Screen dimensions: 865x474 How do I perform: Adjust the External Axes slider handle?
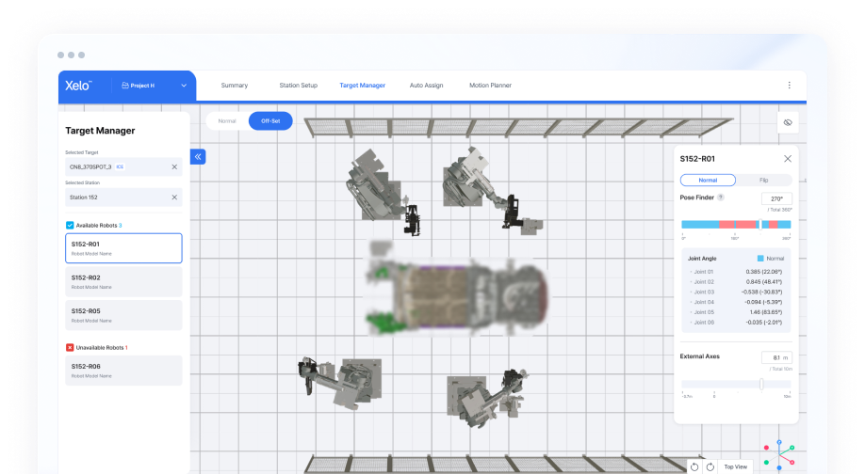(761, 384)
